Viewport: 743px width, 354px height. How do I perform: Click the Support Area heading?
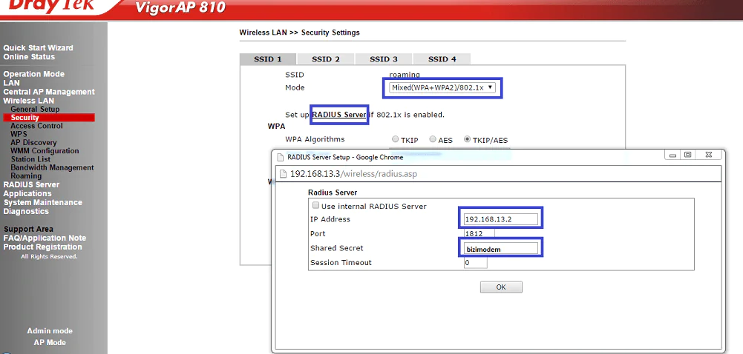click(28, 230)
